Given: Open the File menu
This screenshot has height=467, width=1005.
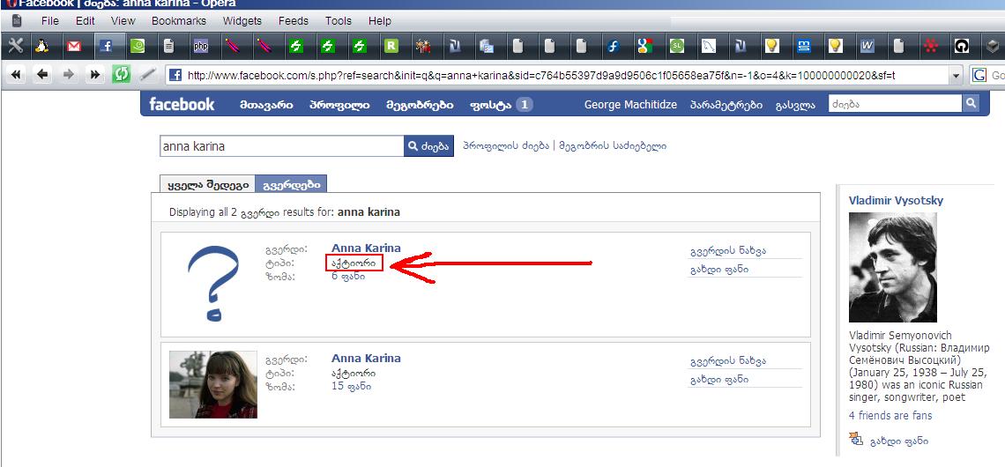Looking at the screenshot, I should (x=50, y=21).
